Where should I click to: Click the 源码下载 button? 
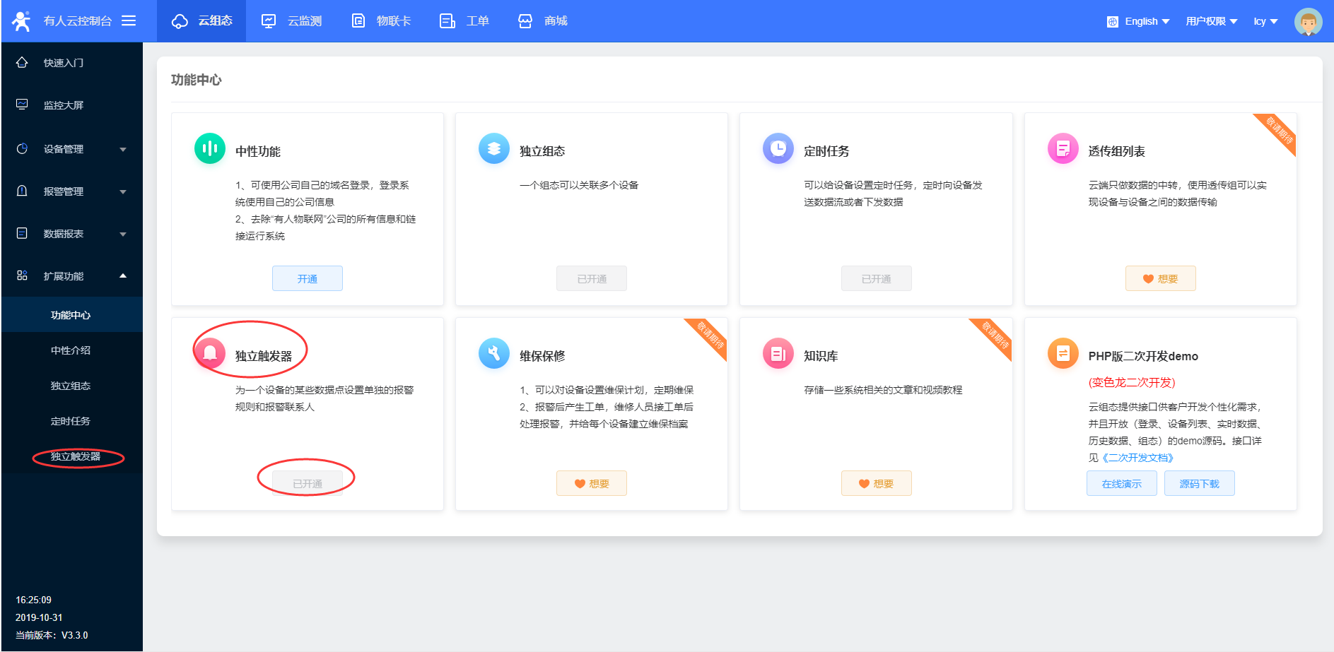point(1200,483)
